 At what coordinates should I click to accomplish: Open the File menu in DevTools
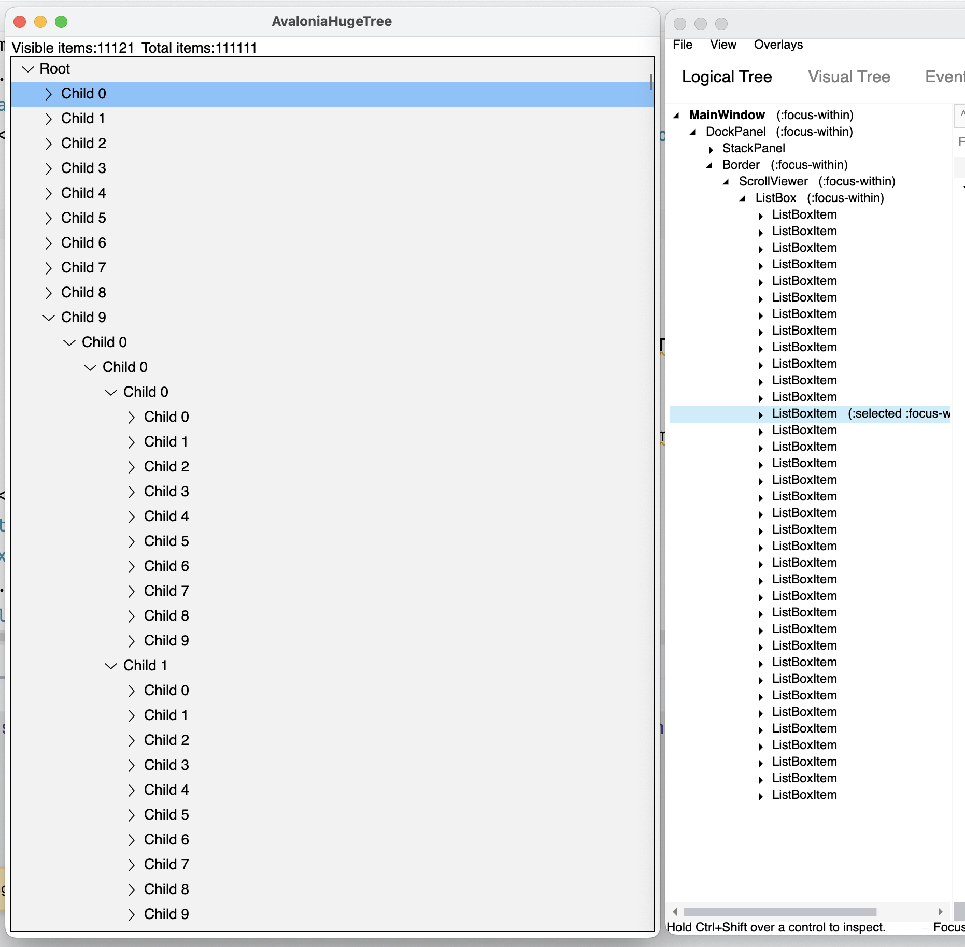[683, 45]
